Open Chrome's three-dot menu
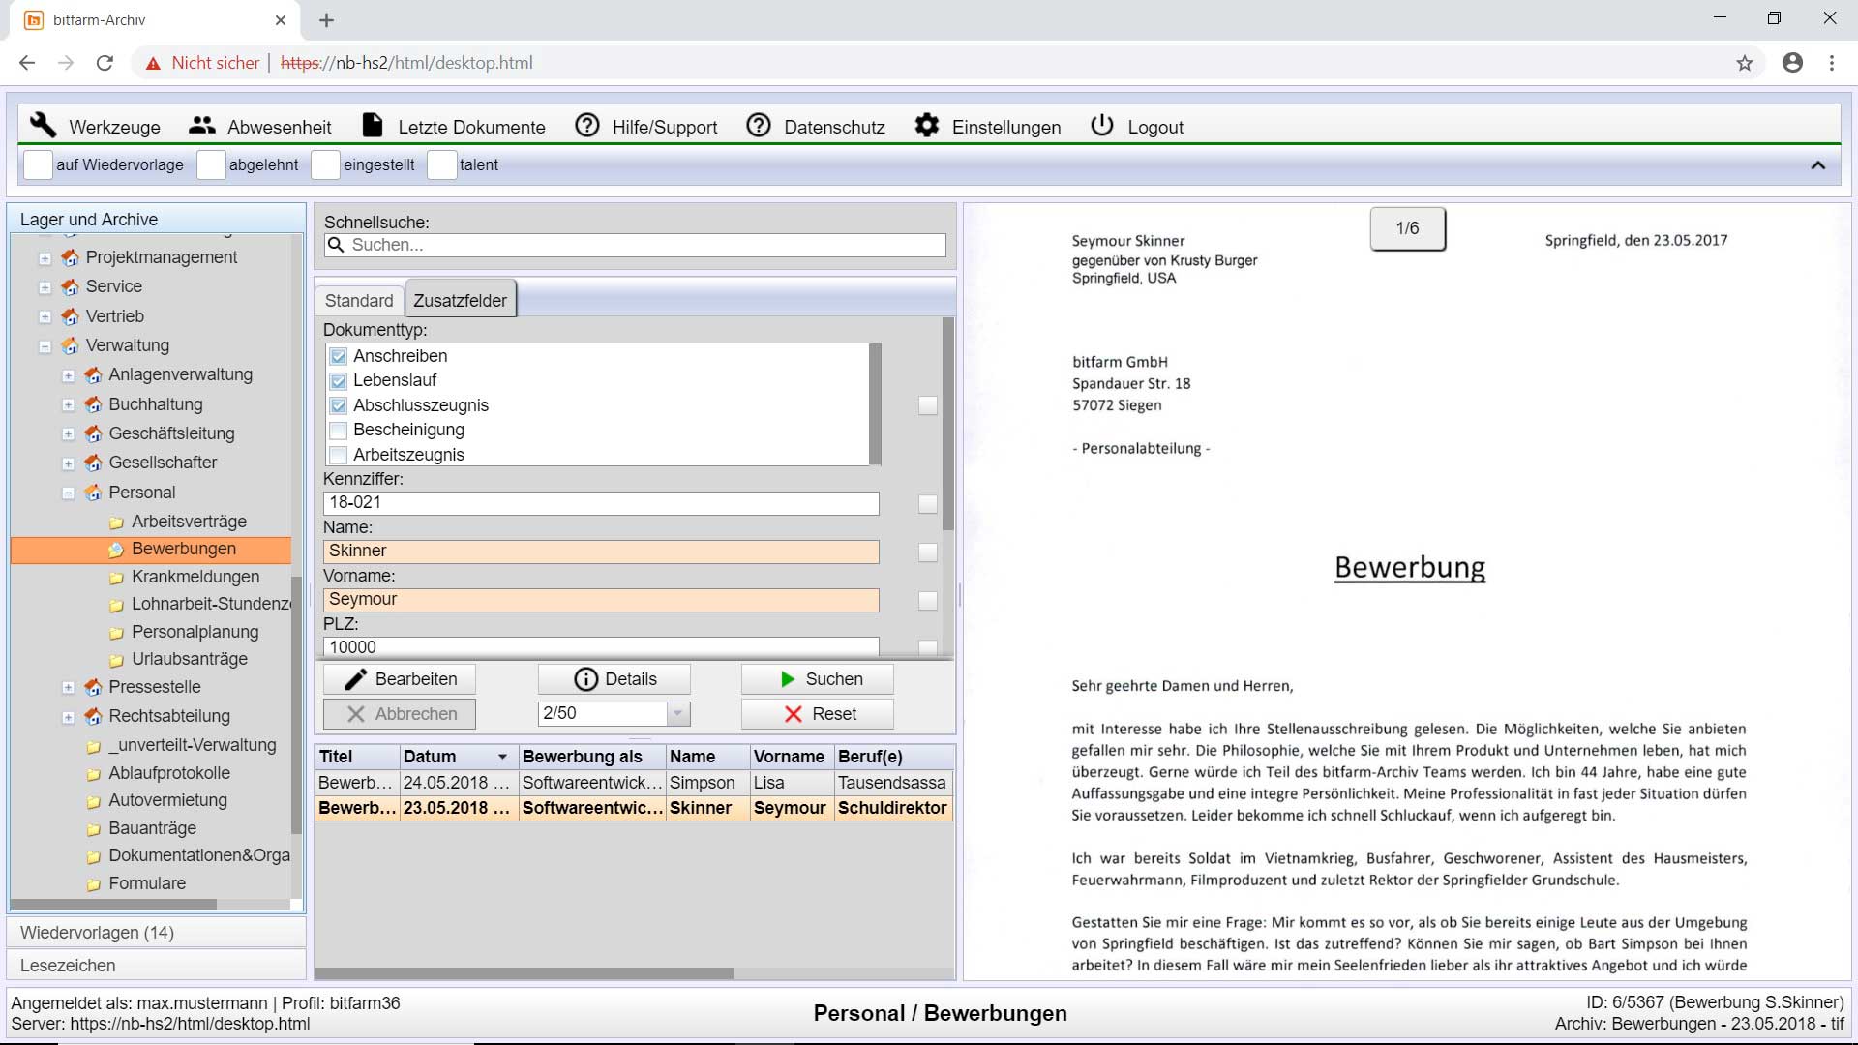Image resolution: width=1858 pixels, height=1045 pixels. [x=1832, y=63]
